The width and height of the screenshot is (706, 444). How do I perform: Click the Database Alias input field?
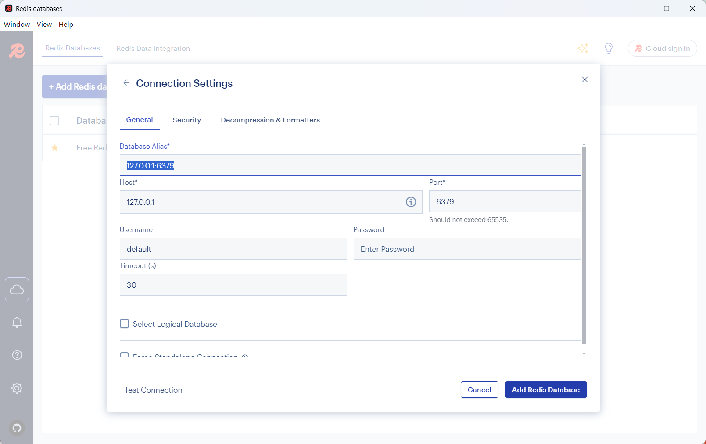point(350,165)
